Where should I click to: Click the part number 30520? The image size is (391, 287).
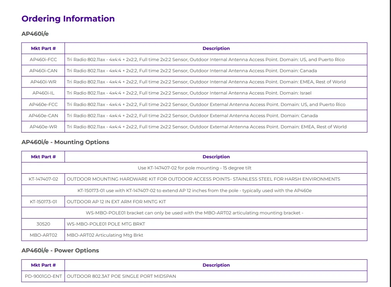click(43, 224)
